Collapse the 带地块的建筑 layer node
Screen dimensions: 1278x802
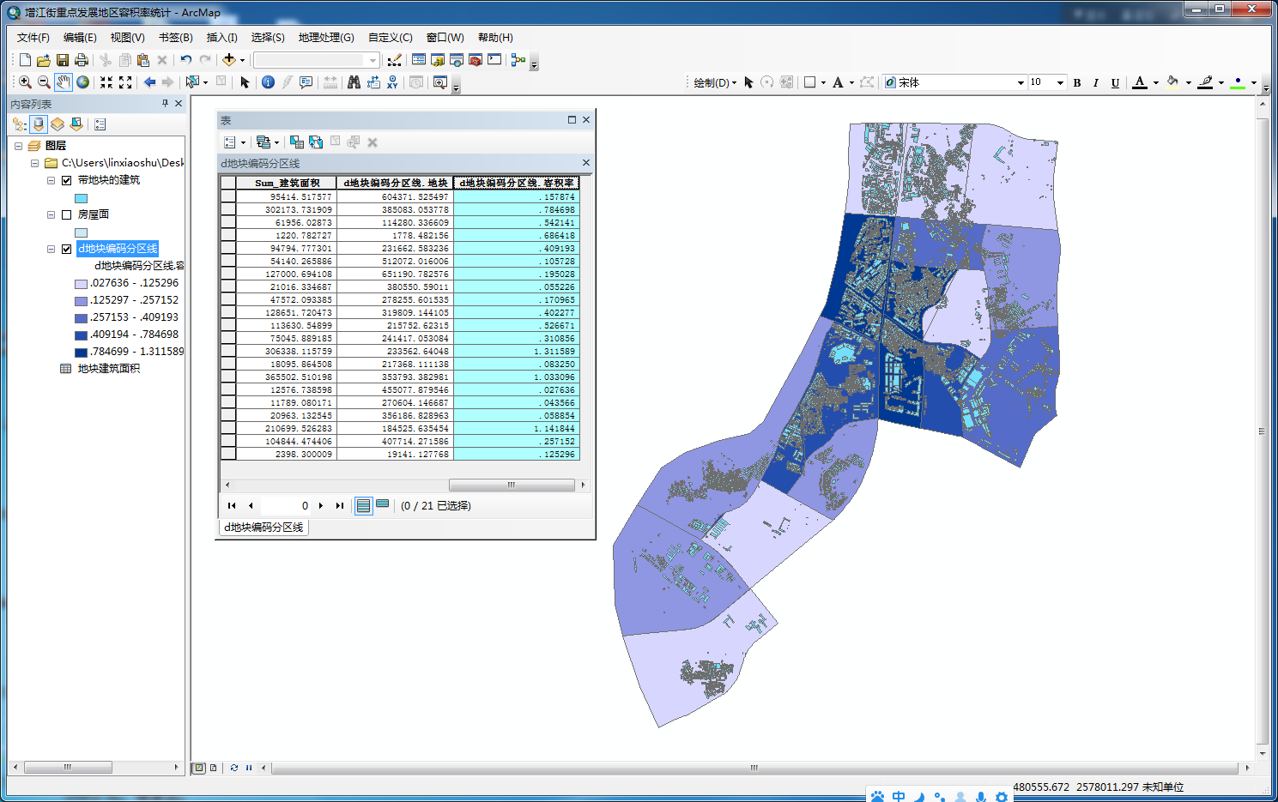(51, 180)
